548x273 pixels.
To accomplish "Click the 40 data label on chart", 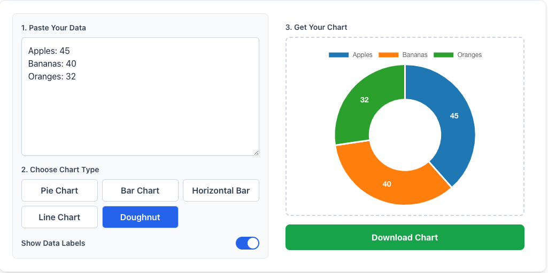I will (387, 184).
